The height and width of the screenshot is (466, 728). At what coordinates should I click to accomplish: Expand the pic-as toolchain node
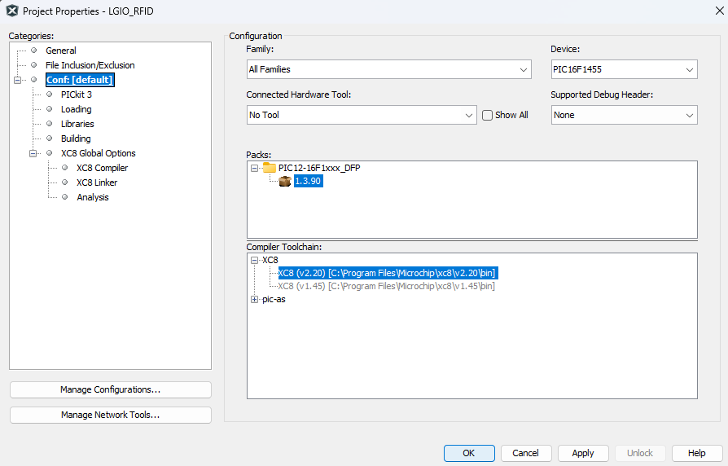pyautogui.click(x=255, y=300)
